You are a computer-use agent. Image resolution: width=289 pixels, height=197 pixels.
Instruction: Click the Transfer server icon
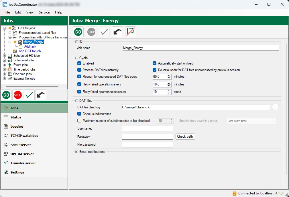click(x=6, y=163)
